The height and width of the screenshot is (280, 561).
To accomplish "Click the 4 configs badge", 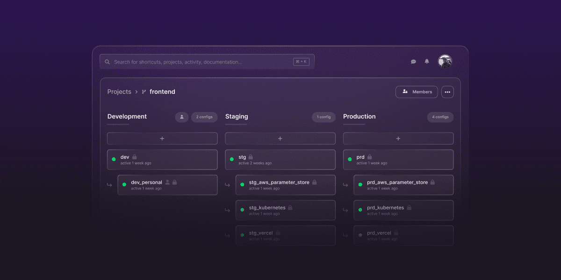I will [x=440, y=117].
